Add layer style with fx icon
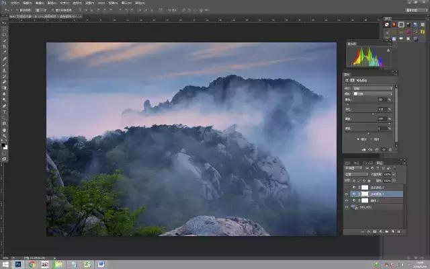 point(368,231)
